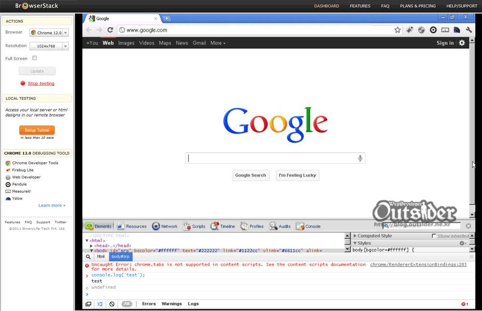Open the chrome/RendererExtensionBindings:283 source link

(x=418, y=265)
